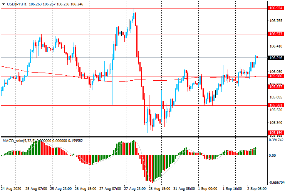Click the 31 Aug 08:00 time label
The image size is (285, 193).
pos(184,189)
